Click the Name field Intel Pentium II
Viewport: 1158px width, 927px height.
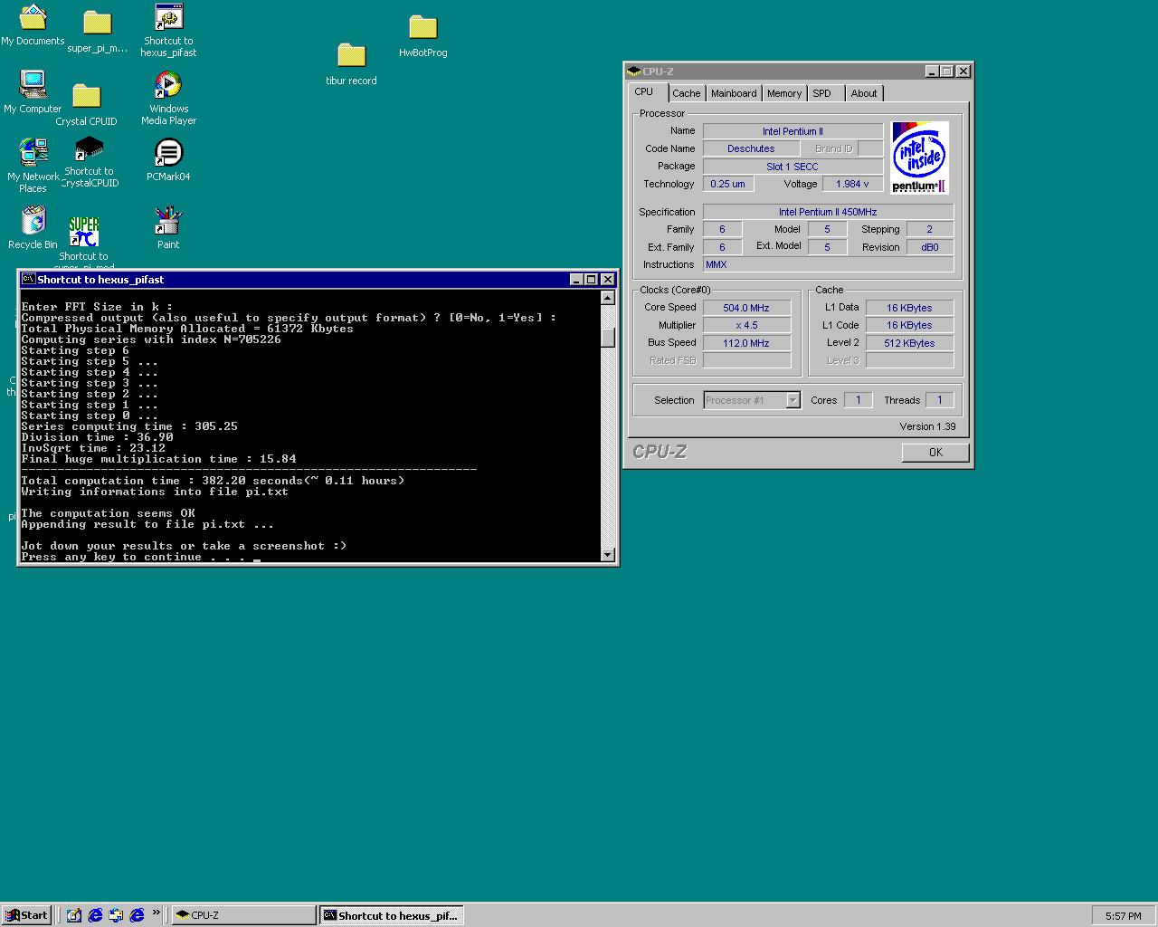pyautogui.click(x=793, y=131)
